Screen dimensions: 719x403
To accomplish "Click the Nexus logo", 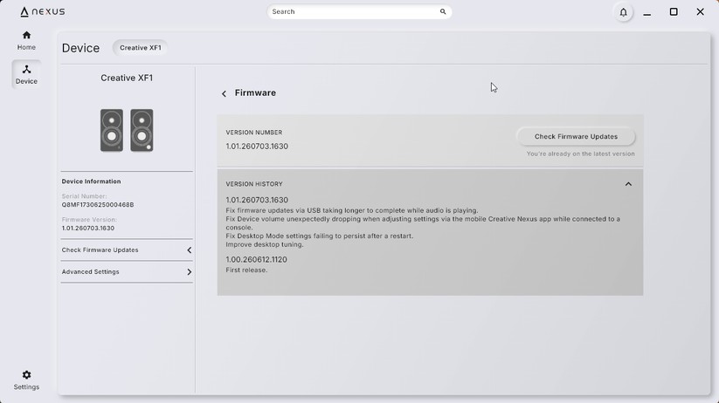I will point(43,12).
